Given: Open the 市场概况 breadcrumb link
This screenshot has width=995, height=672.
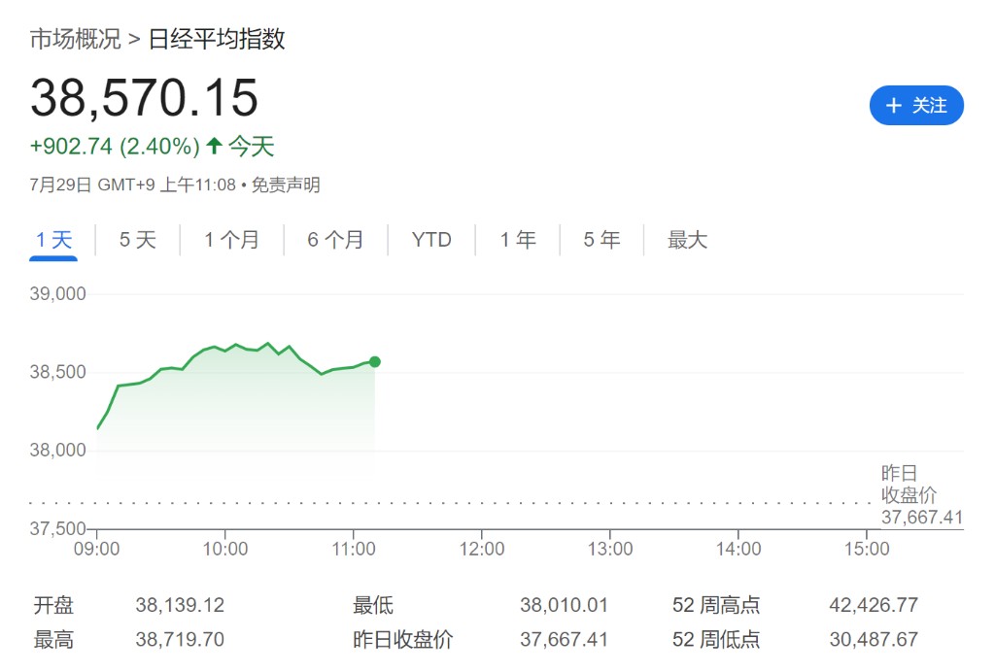Looking at the screenshot, I should tap(76, 39).
